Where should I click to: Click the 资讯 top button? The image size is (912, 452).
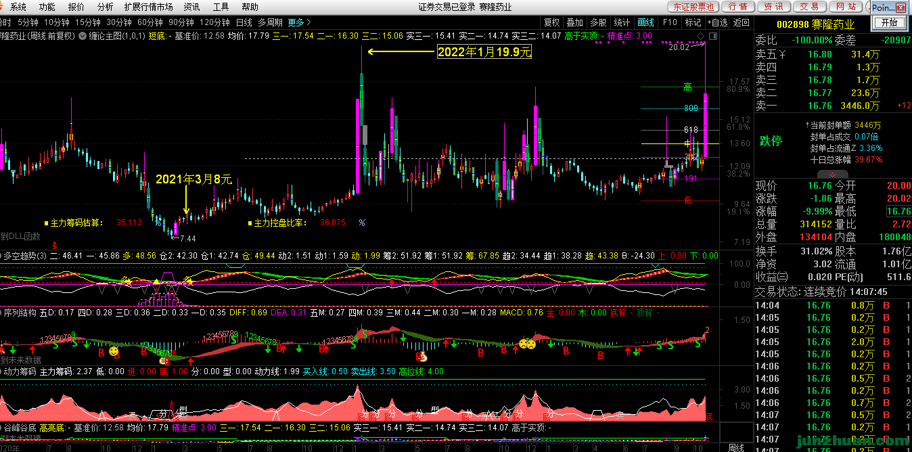[x=774, y=7]
